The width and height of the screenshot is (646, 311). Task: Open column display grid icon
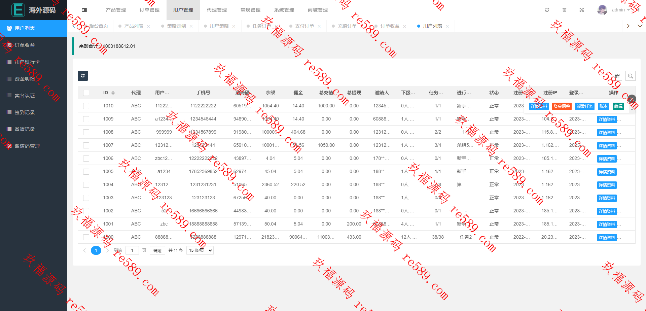point(617,76)
